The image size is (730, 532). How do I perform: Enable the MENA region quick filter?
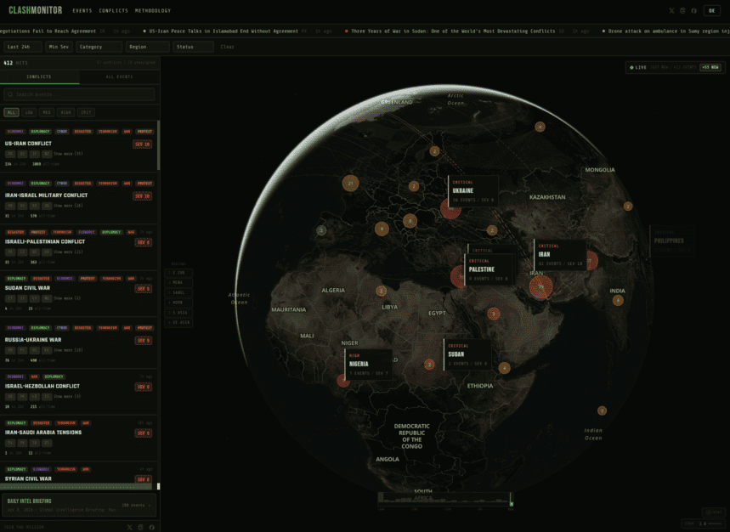[178, 282]
